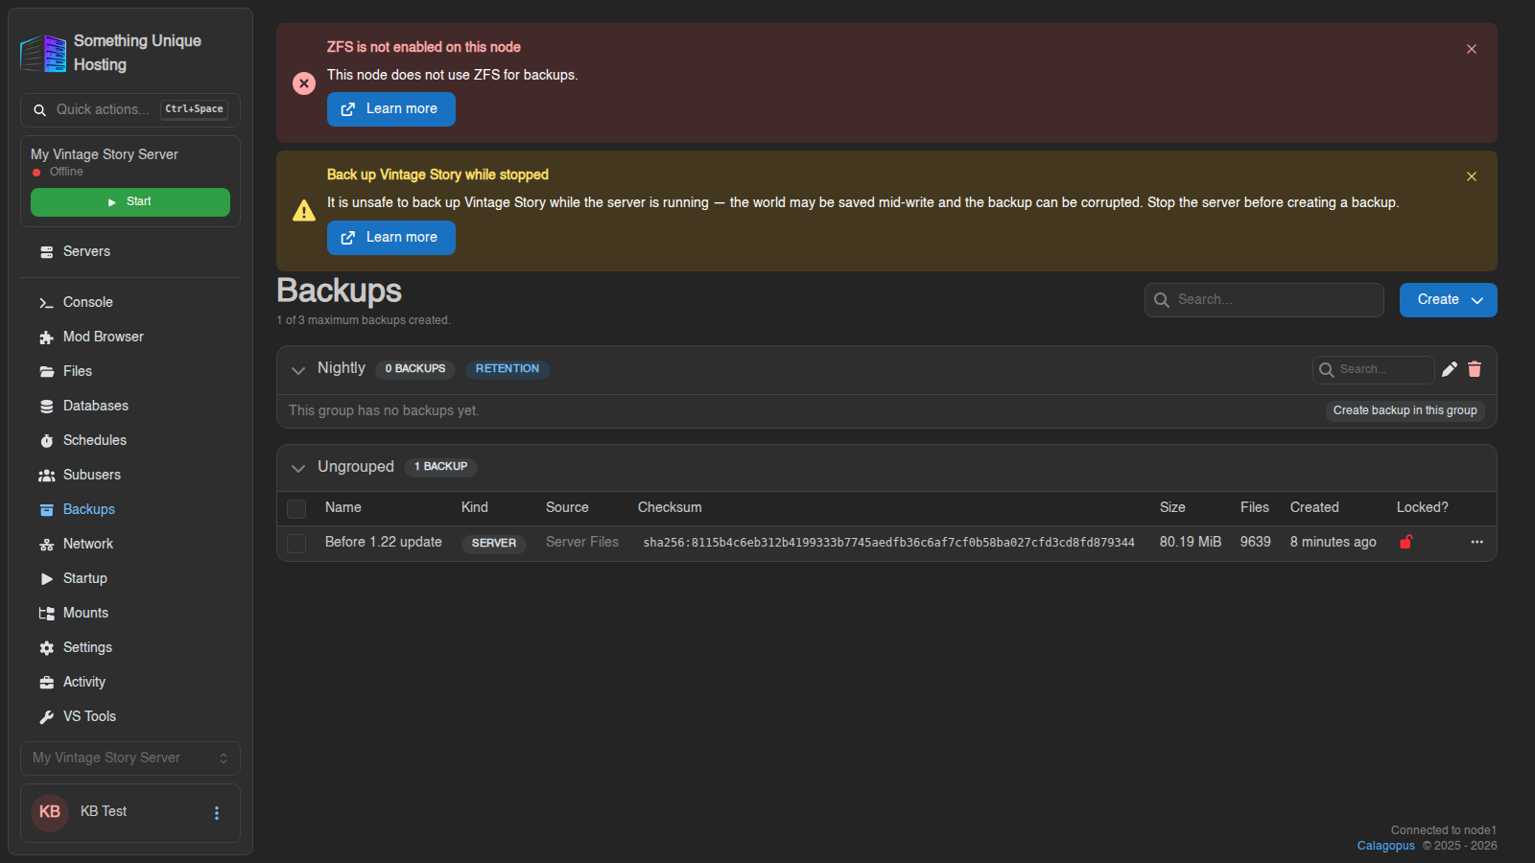Tick checkbox for Before 1.22 update backup
Image resolution: width=1535 pixels, height=863 pixels.
(x=296, y=544)
